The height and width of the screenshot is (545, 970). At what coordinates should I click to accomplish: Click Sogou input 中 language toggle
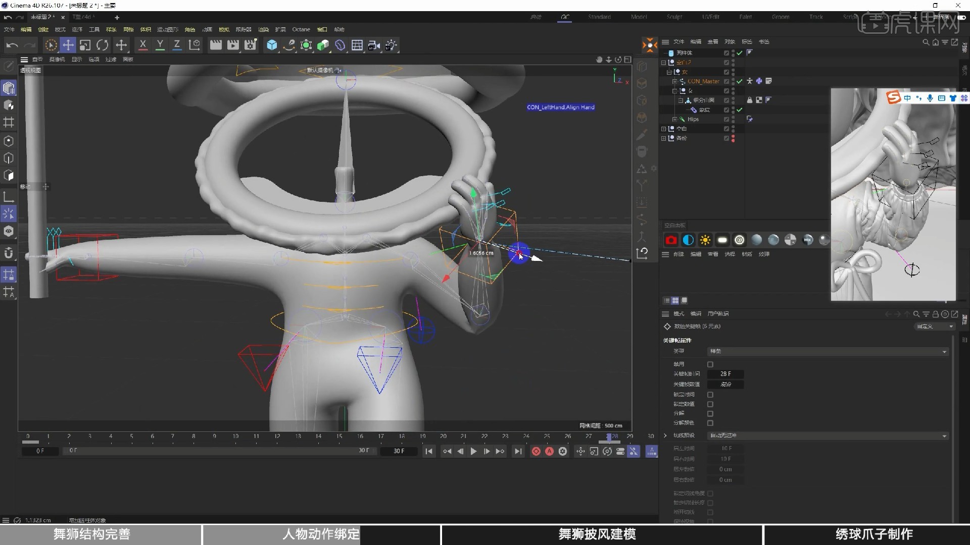[907, 98]
